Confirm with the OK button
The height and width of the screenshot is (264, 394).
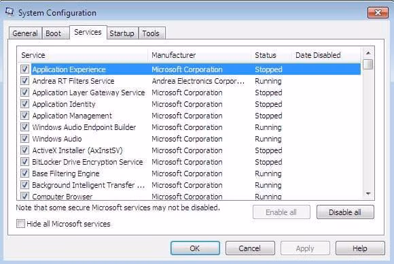point(195,248)
